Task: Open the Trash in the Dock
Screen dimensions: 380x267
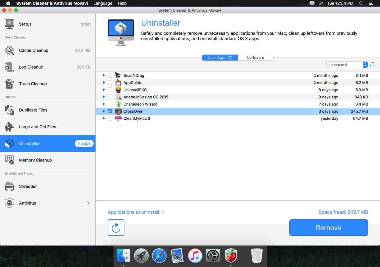Action: 257,256
